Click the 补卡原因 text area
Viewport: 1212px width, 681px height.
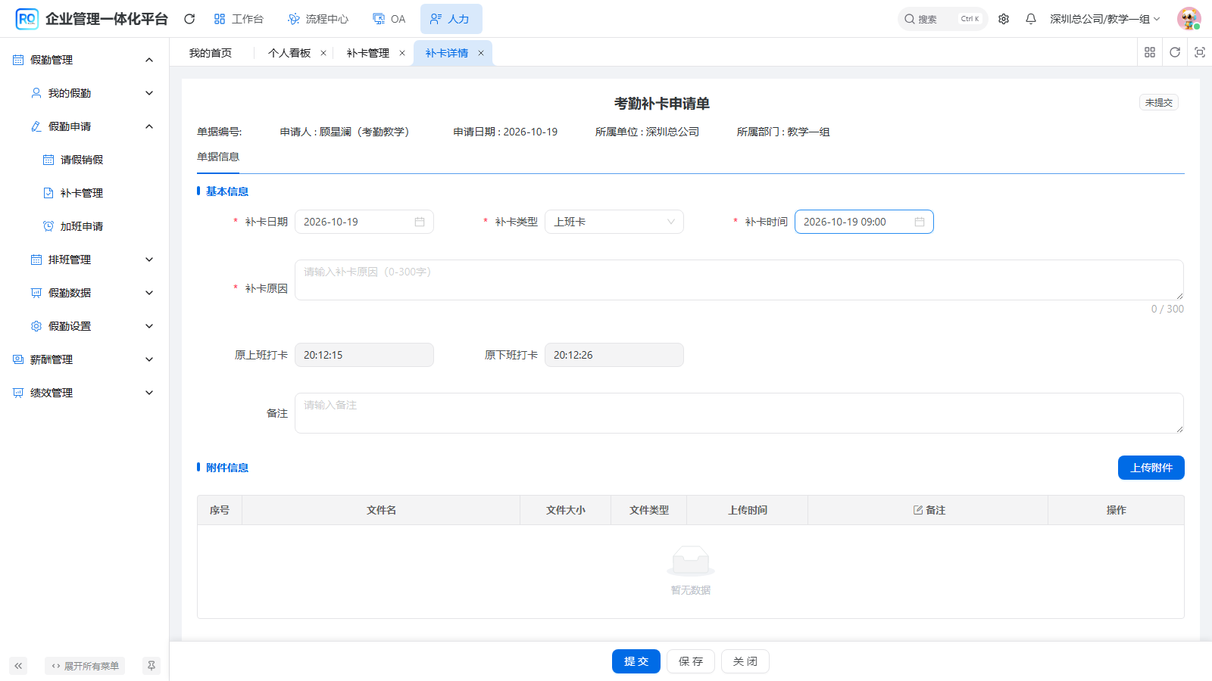(739, 280)
